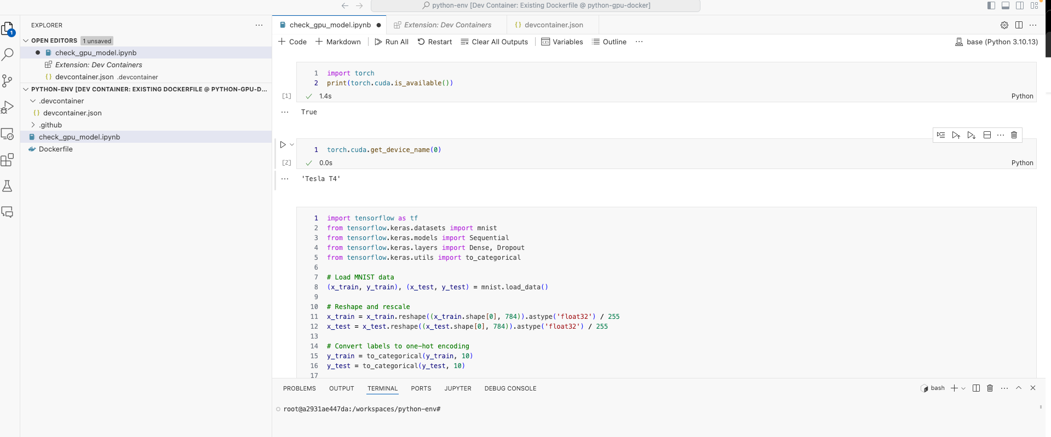This screenshot has height=437, width=1051.
Task: Toggle the bottom panel visibility
Action: pyautogui.click(x=1006, y=5)
